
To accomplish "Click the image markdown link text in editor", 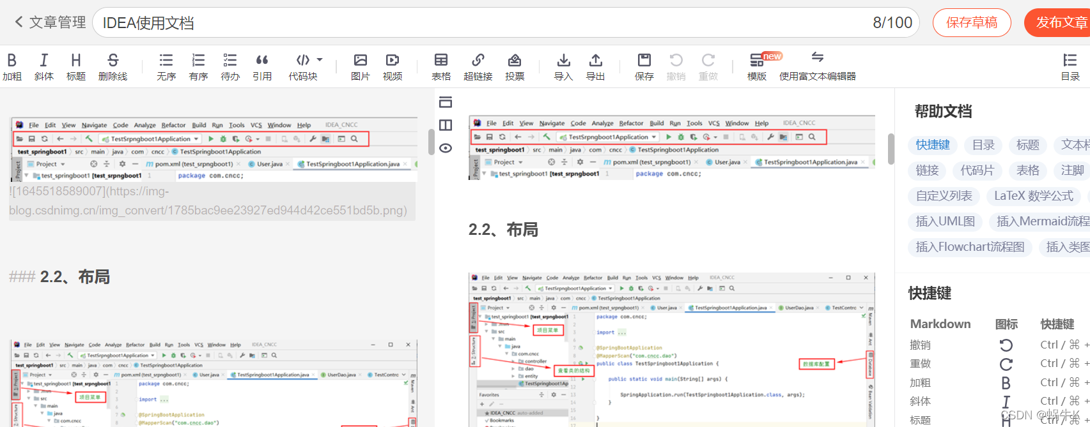I will point(208,200).
